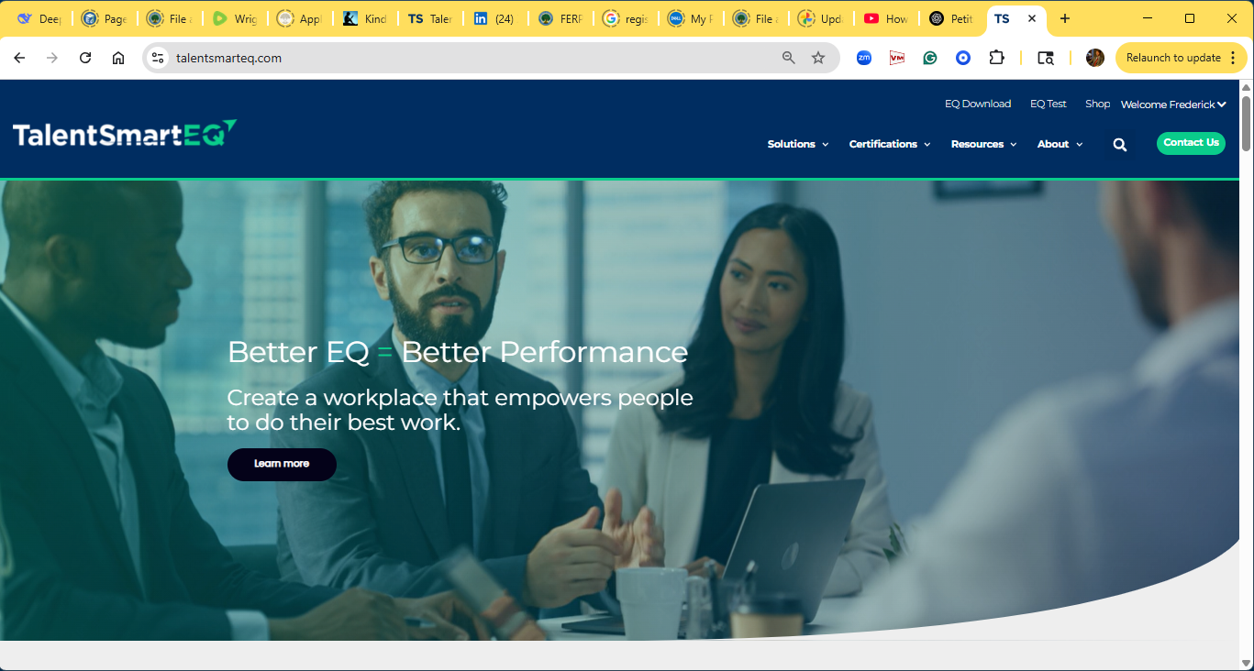Open the Grammarly extension icon
1254x671 pixels.
pos(930,58)
